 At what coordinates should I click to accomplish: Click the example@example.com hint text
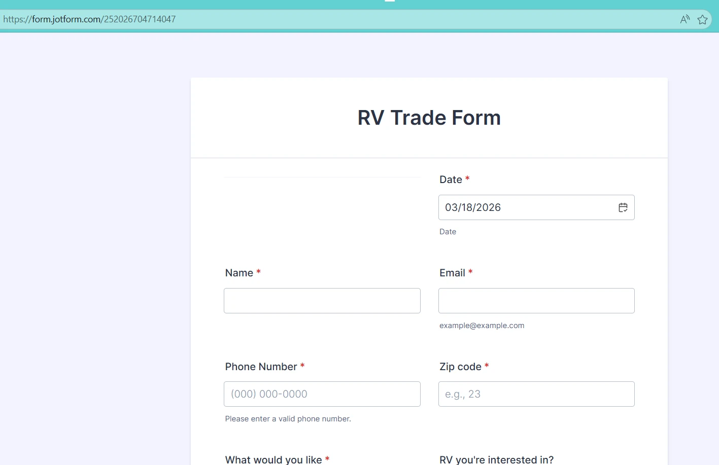[x=482, y=325]
